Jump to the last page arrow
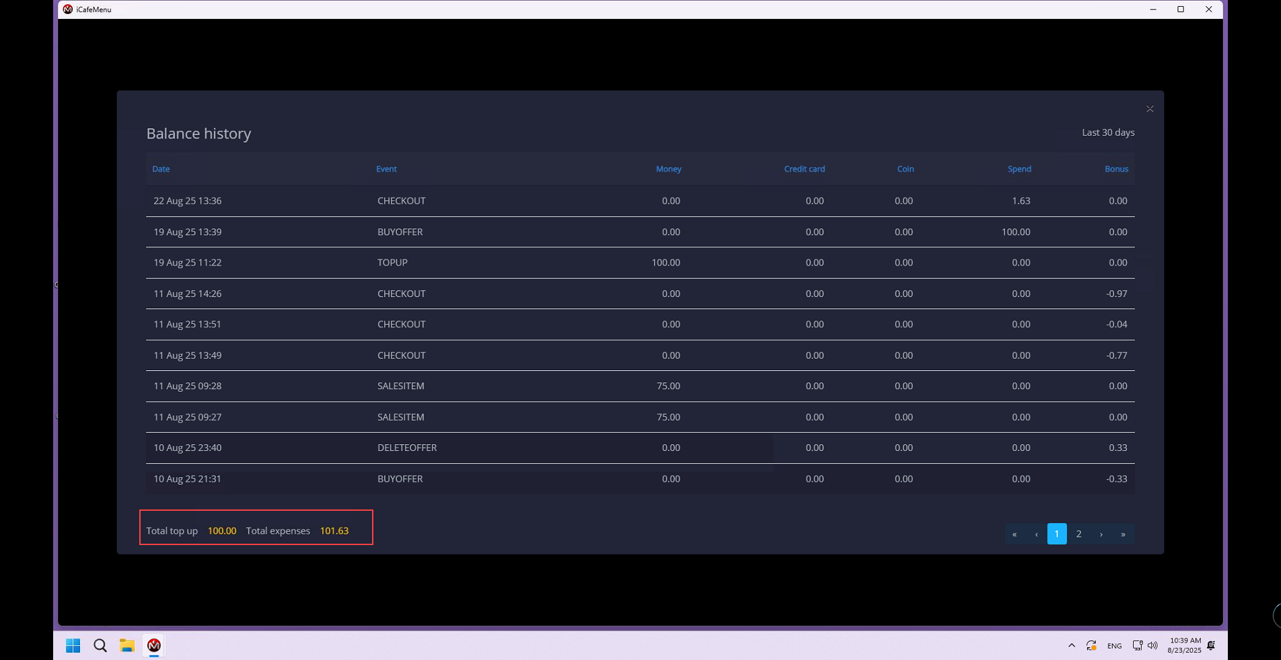 pos(1122,534)
